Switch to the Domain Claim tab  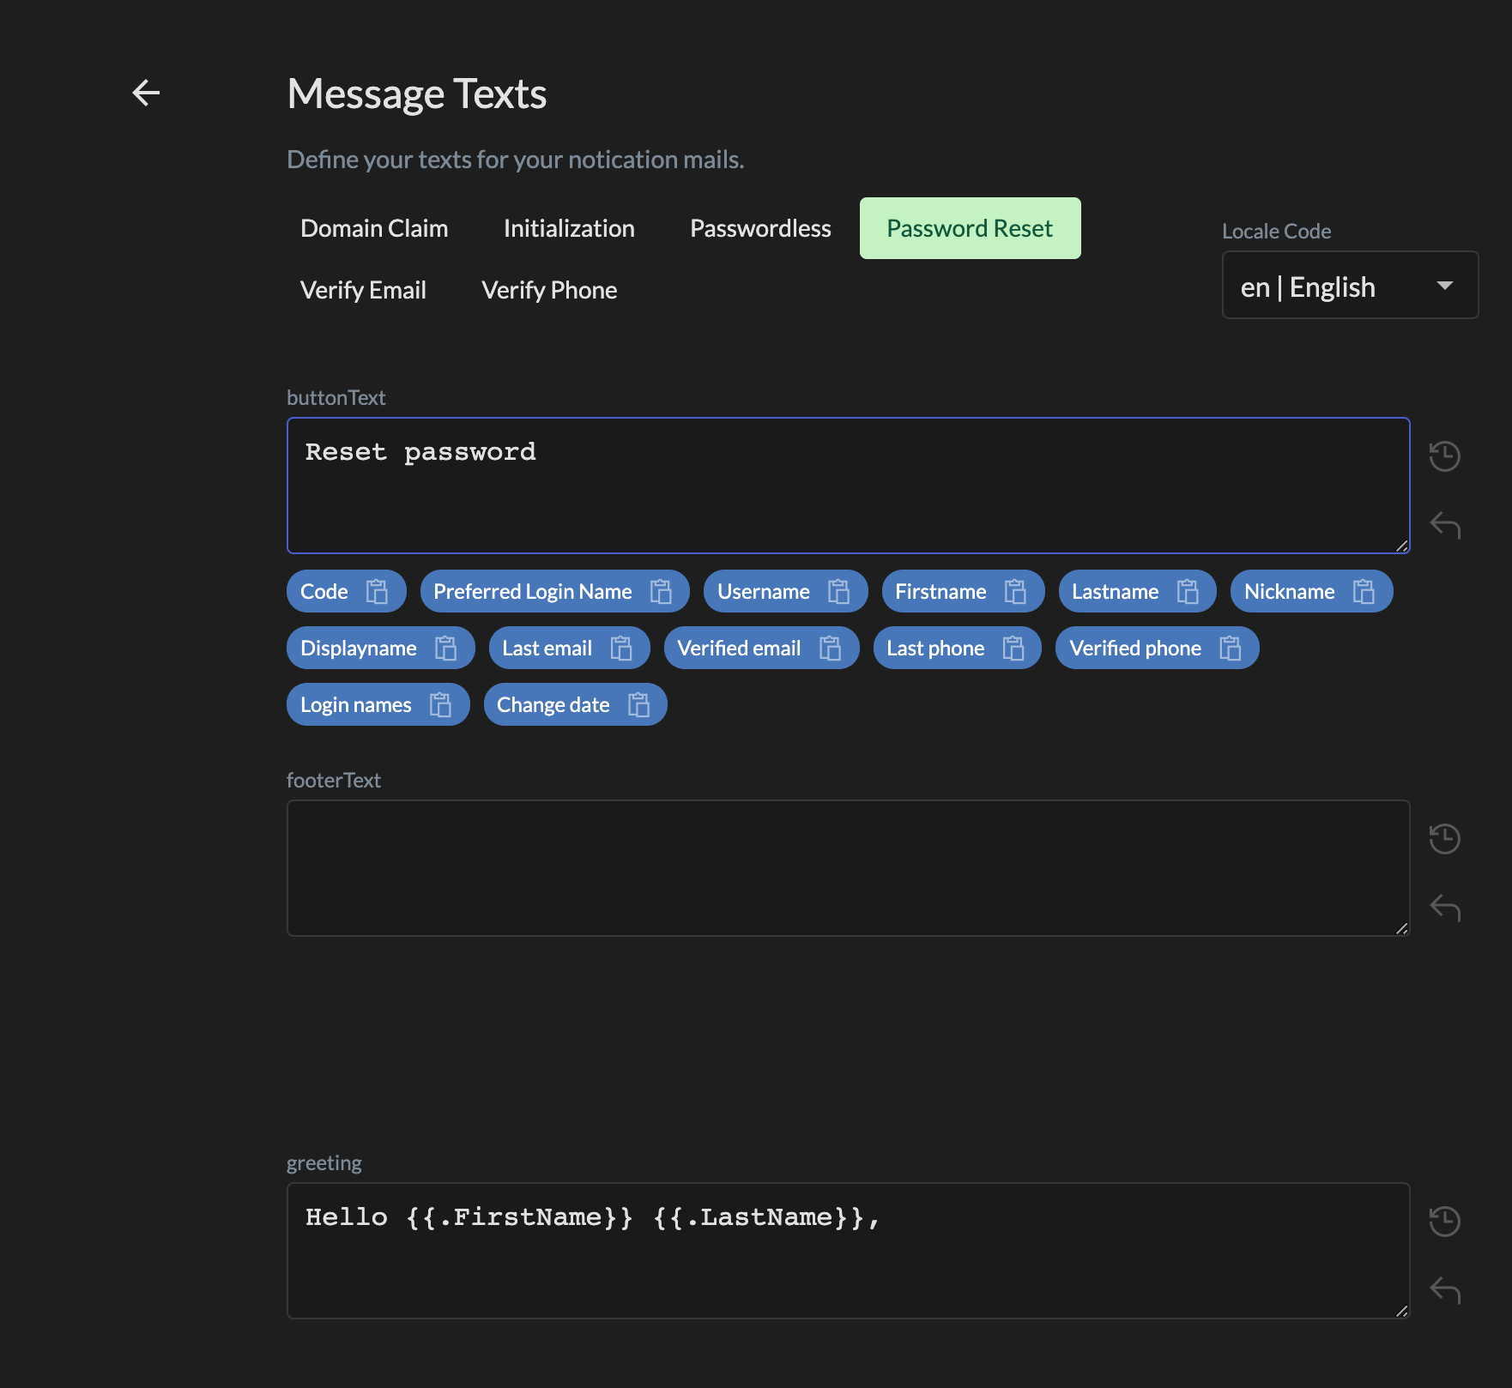374,228
